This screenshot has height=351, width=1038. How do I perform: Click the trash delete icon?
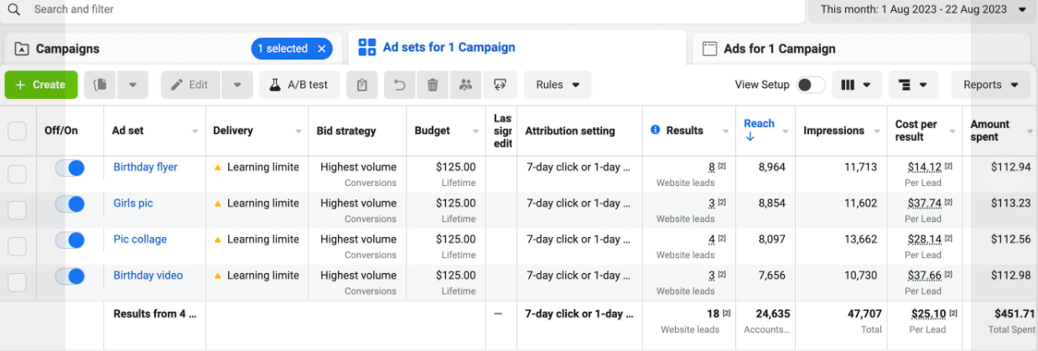click(x=433, y=85)
